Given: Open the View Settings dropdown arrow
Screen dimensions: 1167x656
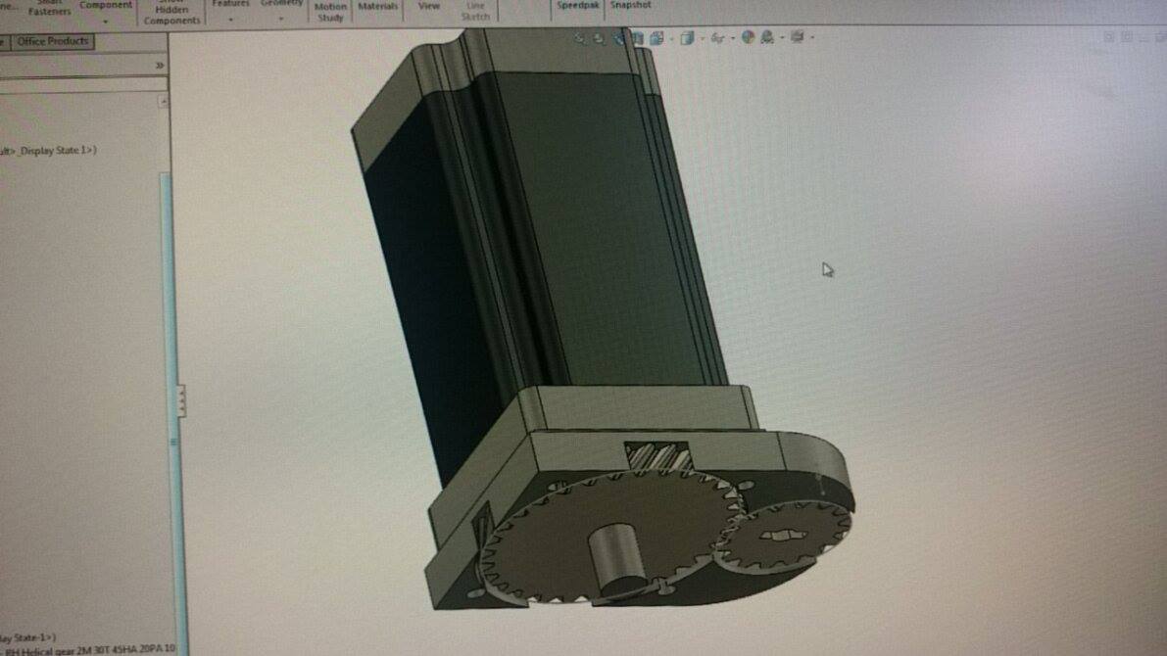Looking at the screenshot, I should tap(812, 37).
